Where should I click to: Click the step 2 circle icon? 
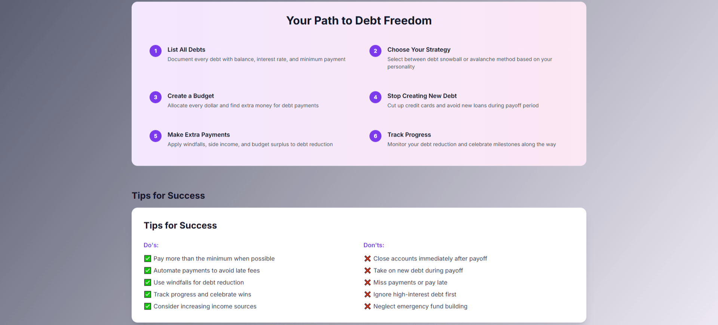(x=375, y=51)
